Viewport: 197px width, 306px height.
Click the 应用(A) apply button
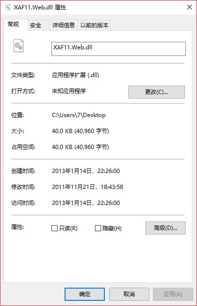tap(173, 294)
